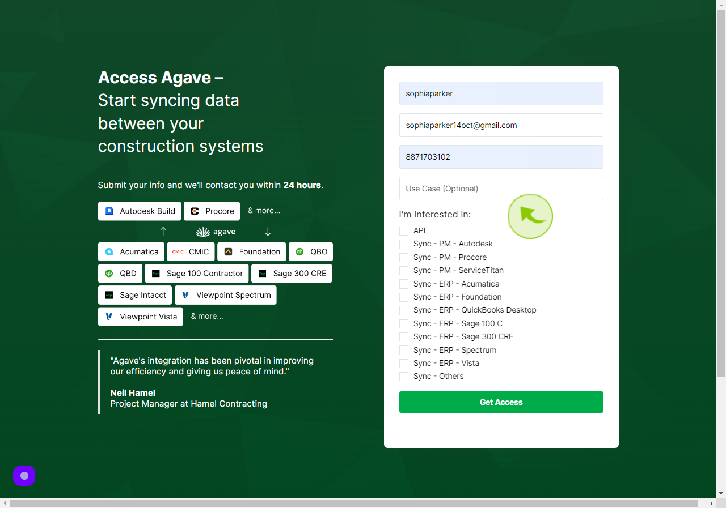726x508 pixels.
Task: Click the Get Access button
Action: (501, 402)
